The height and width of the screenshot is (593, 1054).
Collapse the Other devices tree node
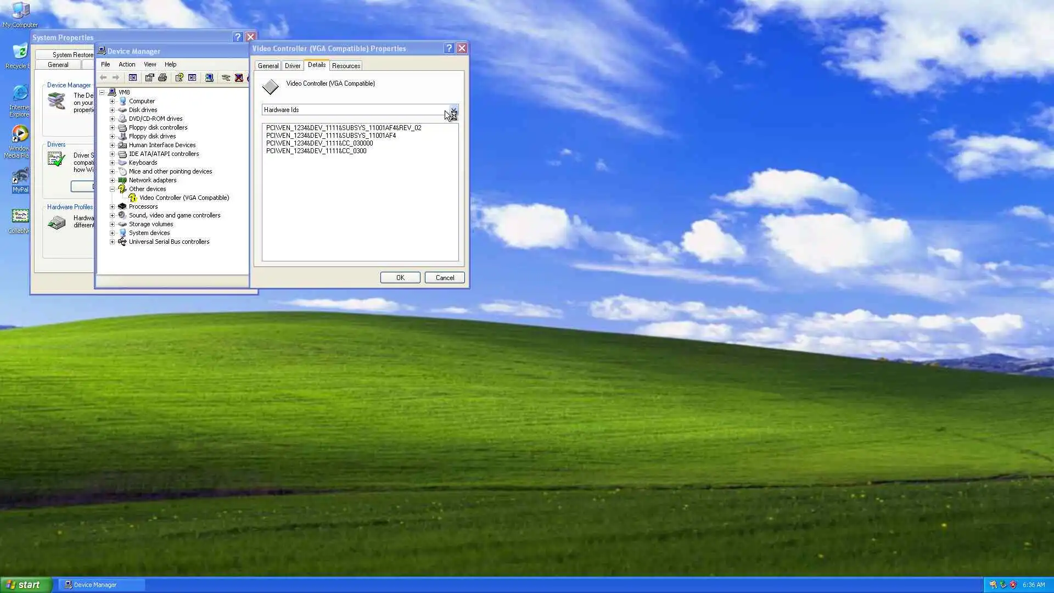tap(112, 189)
